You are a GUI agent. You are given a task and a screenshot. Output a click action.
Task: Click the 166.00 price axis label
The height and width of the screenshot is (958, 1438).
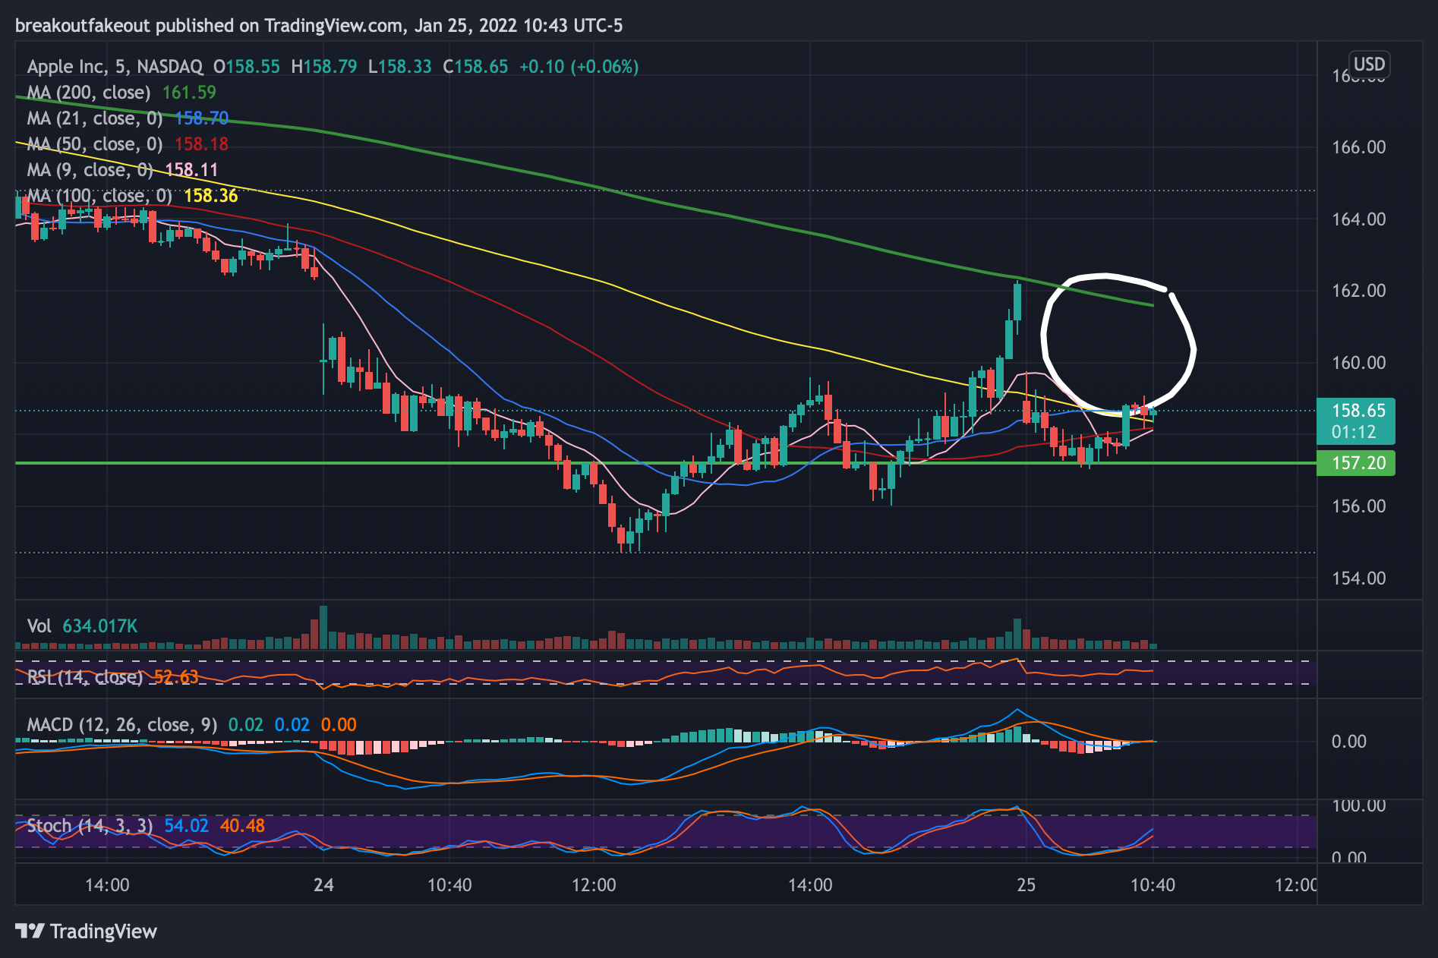tap(1358, 147)
